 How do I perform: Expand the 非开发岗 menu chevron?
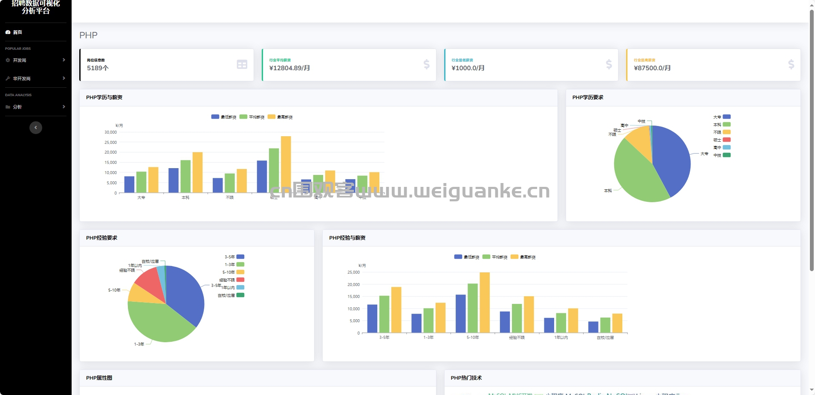click(x=64, y=78)
